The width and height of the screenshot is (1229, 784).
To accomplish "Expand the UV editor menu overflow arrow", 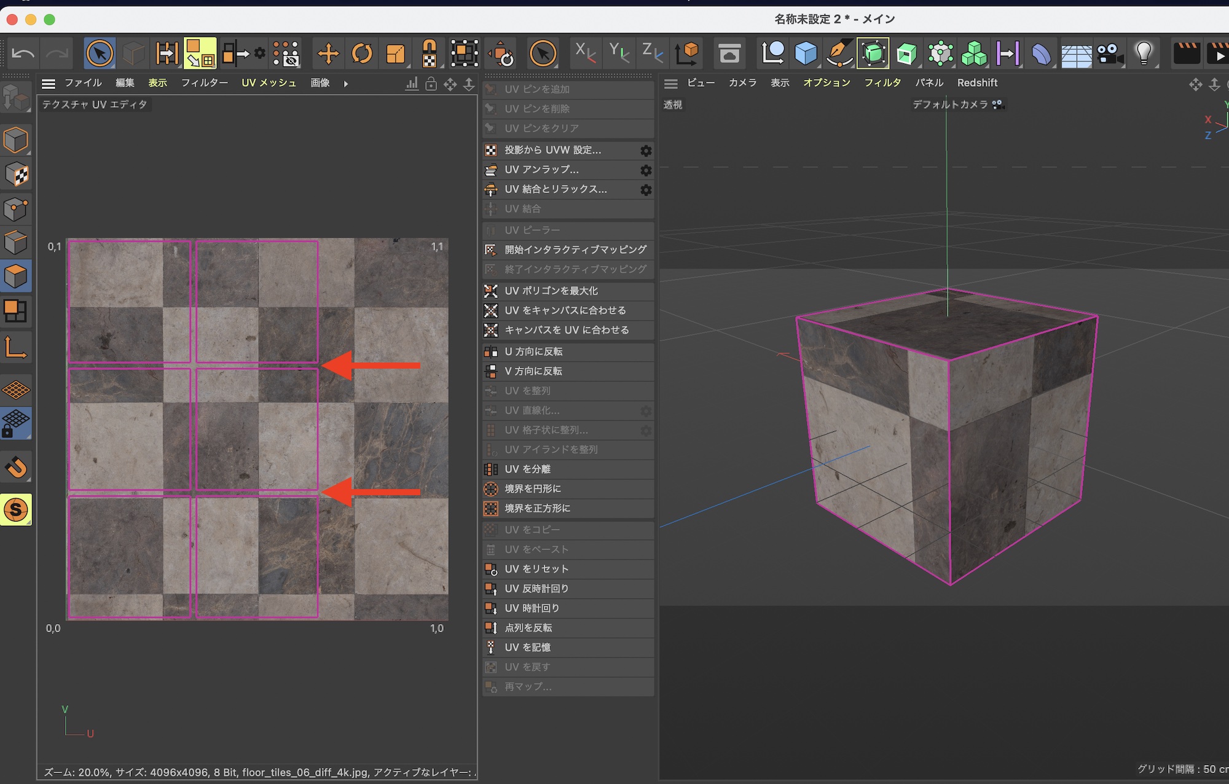I will (346, 84).
